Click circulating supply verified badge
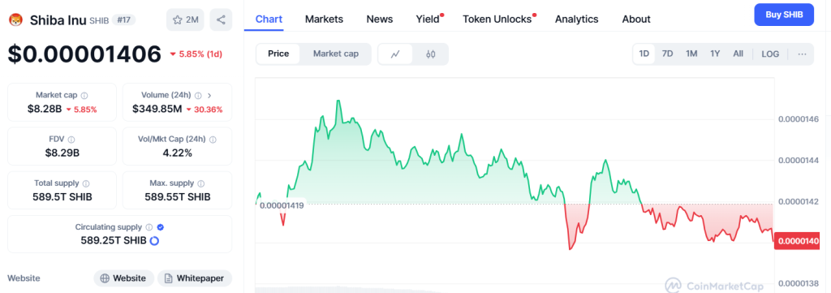The height and width of the screenshot is (293, 831). (161, 226)
